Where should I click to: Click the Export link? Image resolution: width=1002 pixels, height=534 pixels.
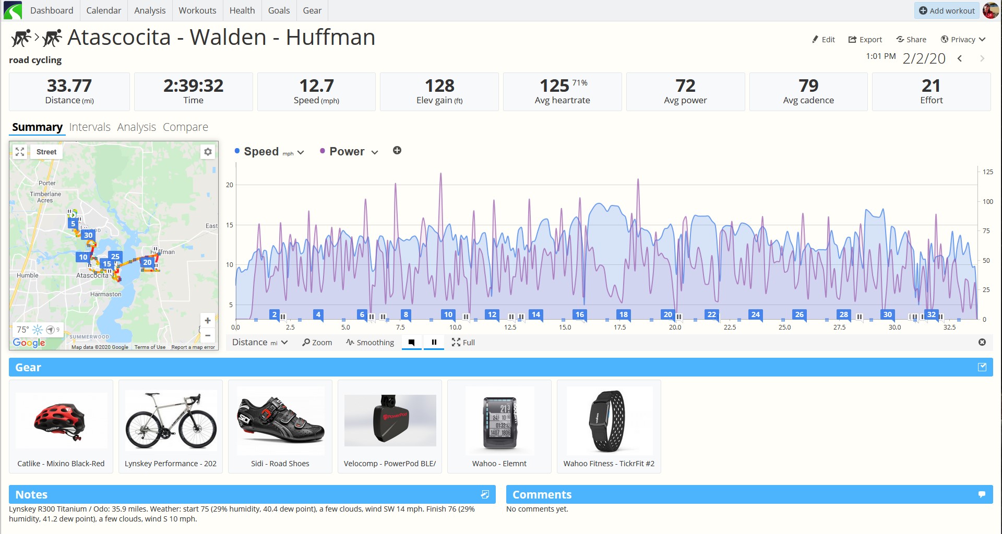(x=865, y=40)
